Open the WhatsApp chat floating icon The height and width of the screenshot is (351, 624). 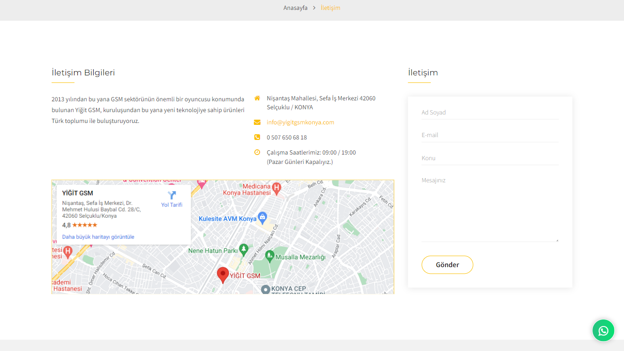(603, 330)
